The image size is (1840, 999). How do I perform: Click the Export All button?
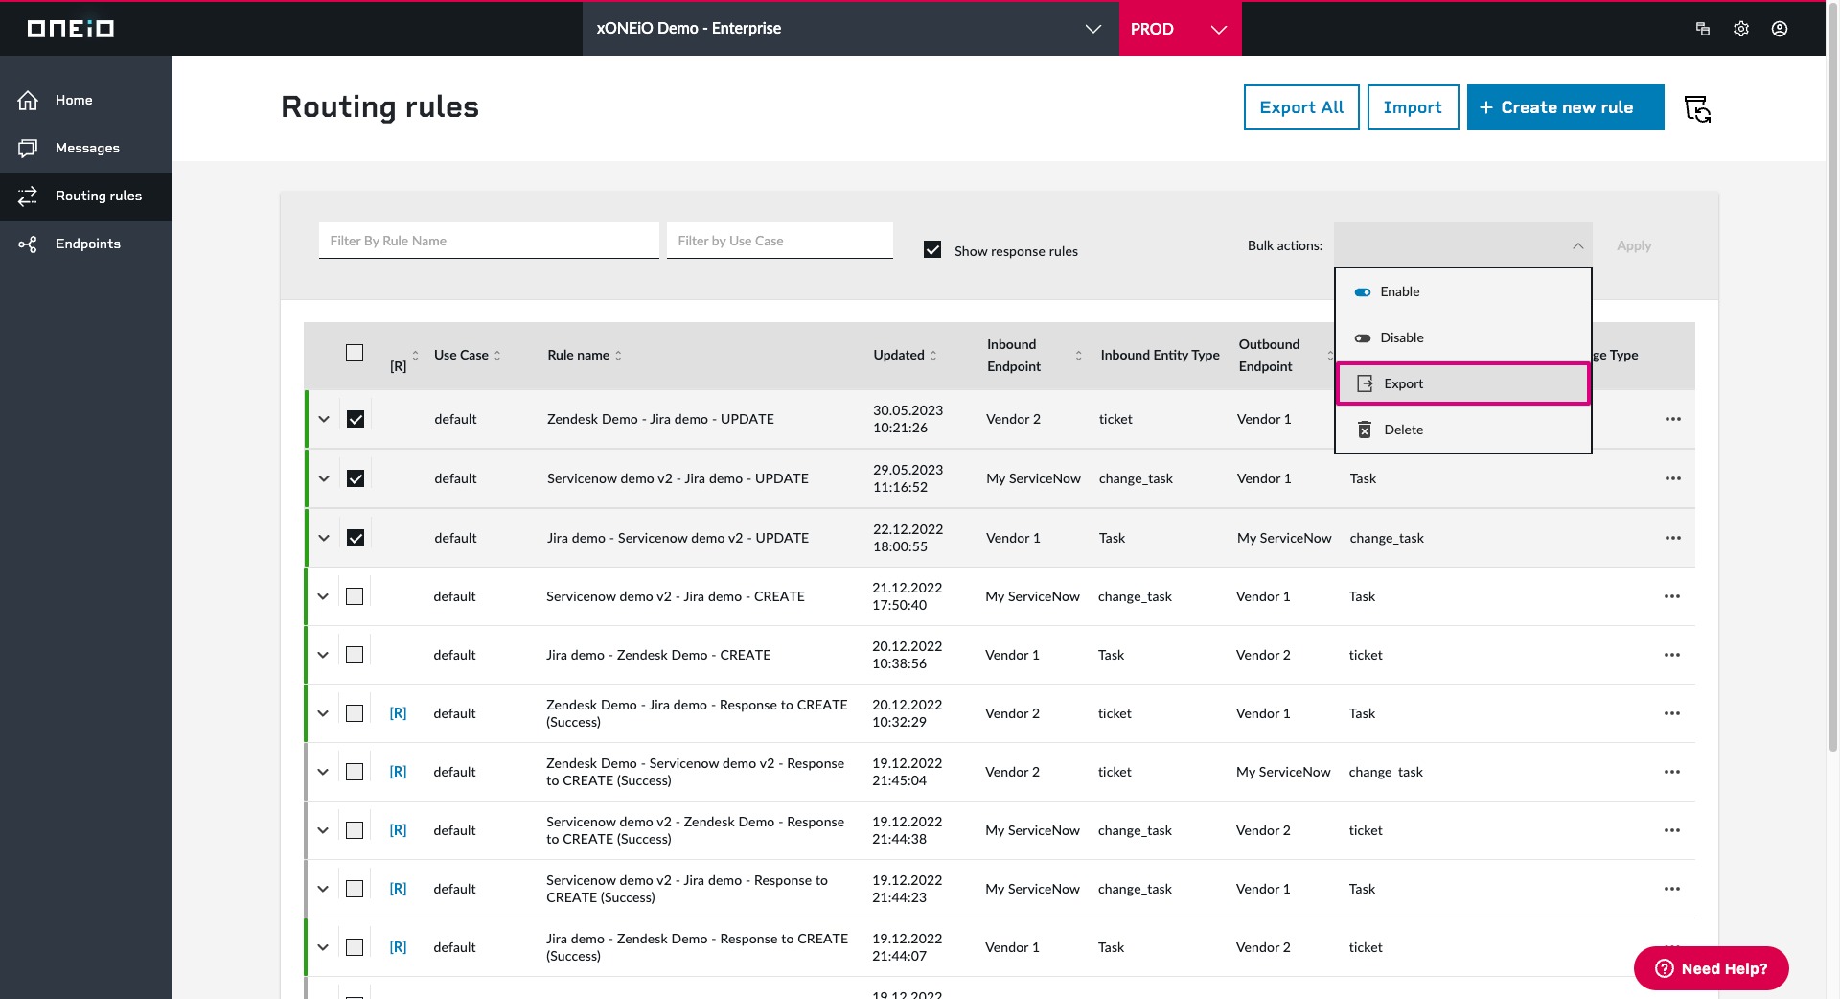pos(1300,107)
